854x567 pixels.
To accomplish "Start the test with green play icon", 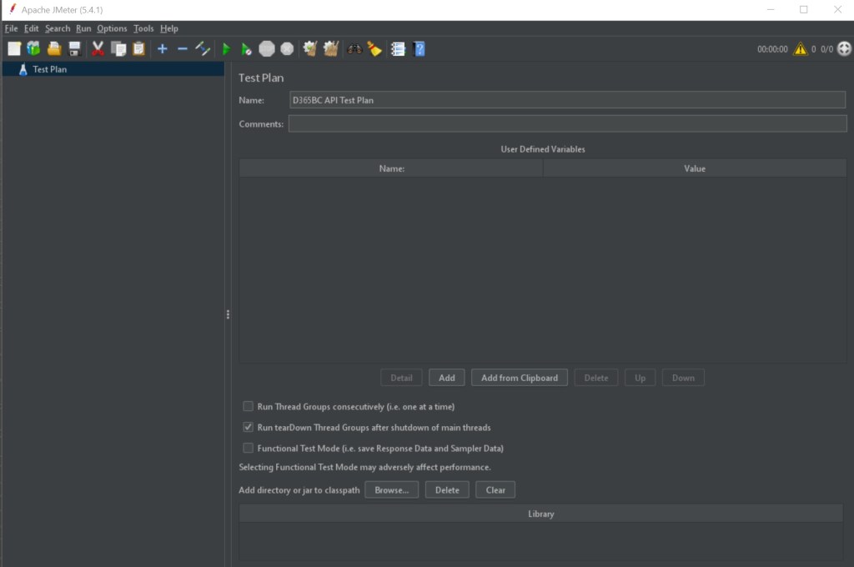I will click(x=226, y=49).
